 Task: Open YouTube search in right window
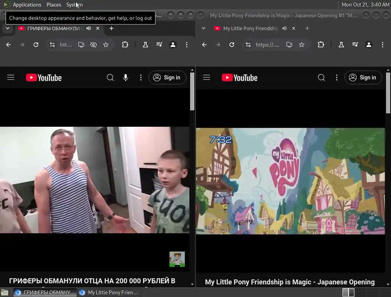[x=322, y=77]
